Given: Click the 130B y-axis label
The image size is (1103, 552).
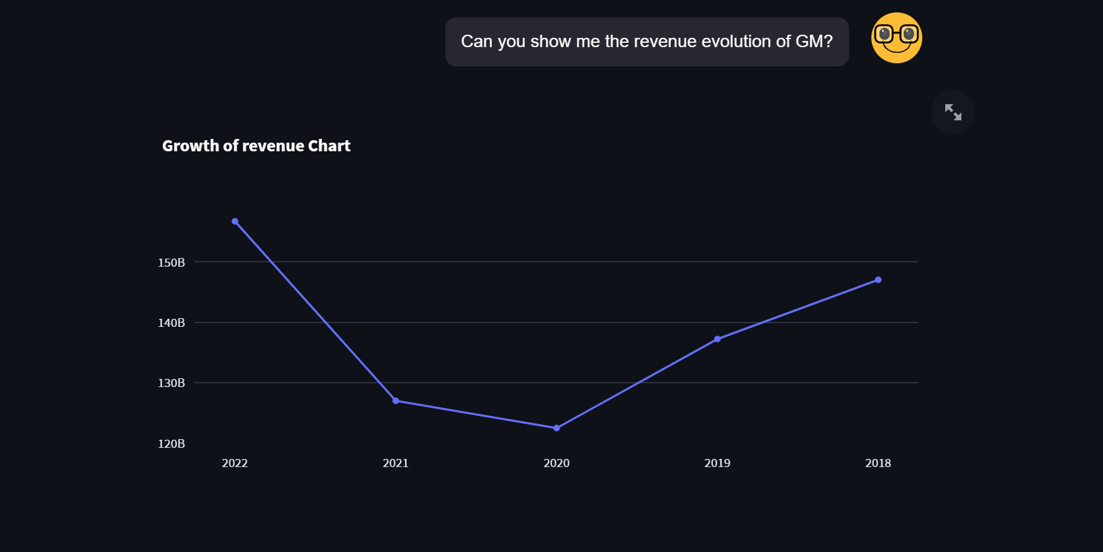Looking at the screenshot, I should coord(171,383).
